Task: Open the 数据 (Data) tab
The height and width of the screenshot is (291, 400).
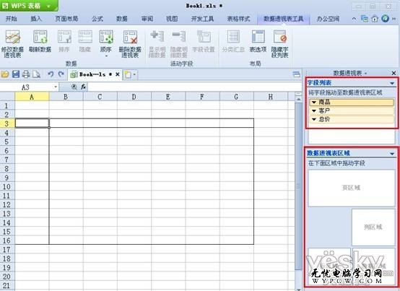Action: coord(122,19)
